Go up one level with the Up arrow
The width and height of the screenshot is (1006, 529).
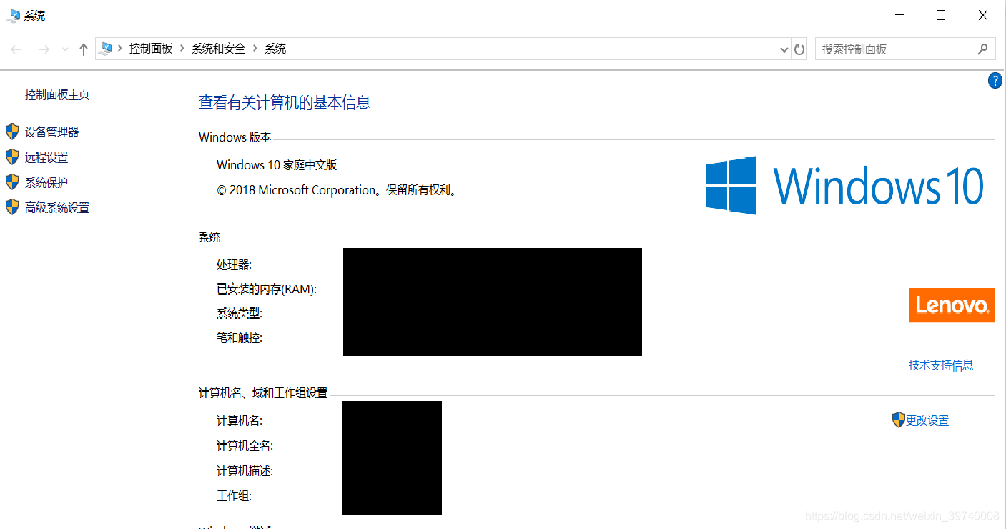(x=84, y=49)
